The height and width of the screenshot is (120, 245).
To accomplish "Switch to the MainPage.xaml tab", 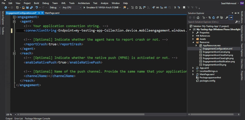I will (x=52, y=13).
